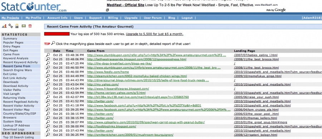Screen dimensions: 322x139
Task: Open the envelope email reports icon
Action: tap(24, 26)
